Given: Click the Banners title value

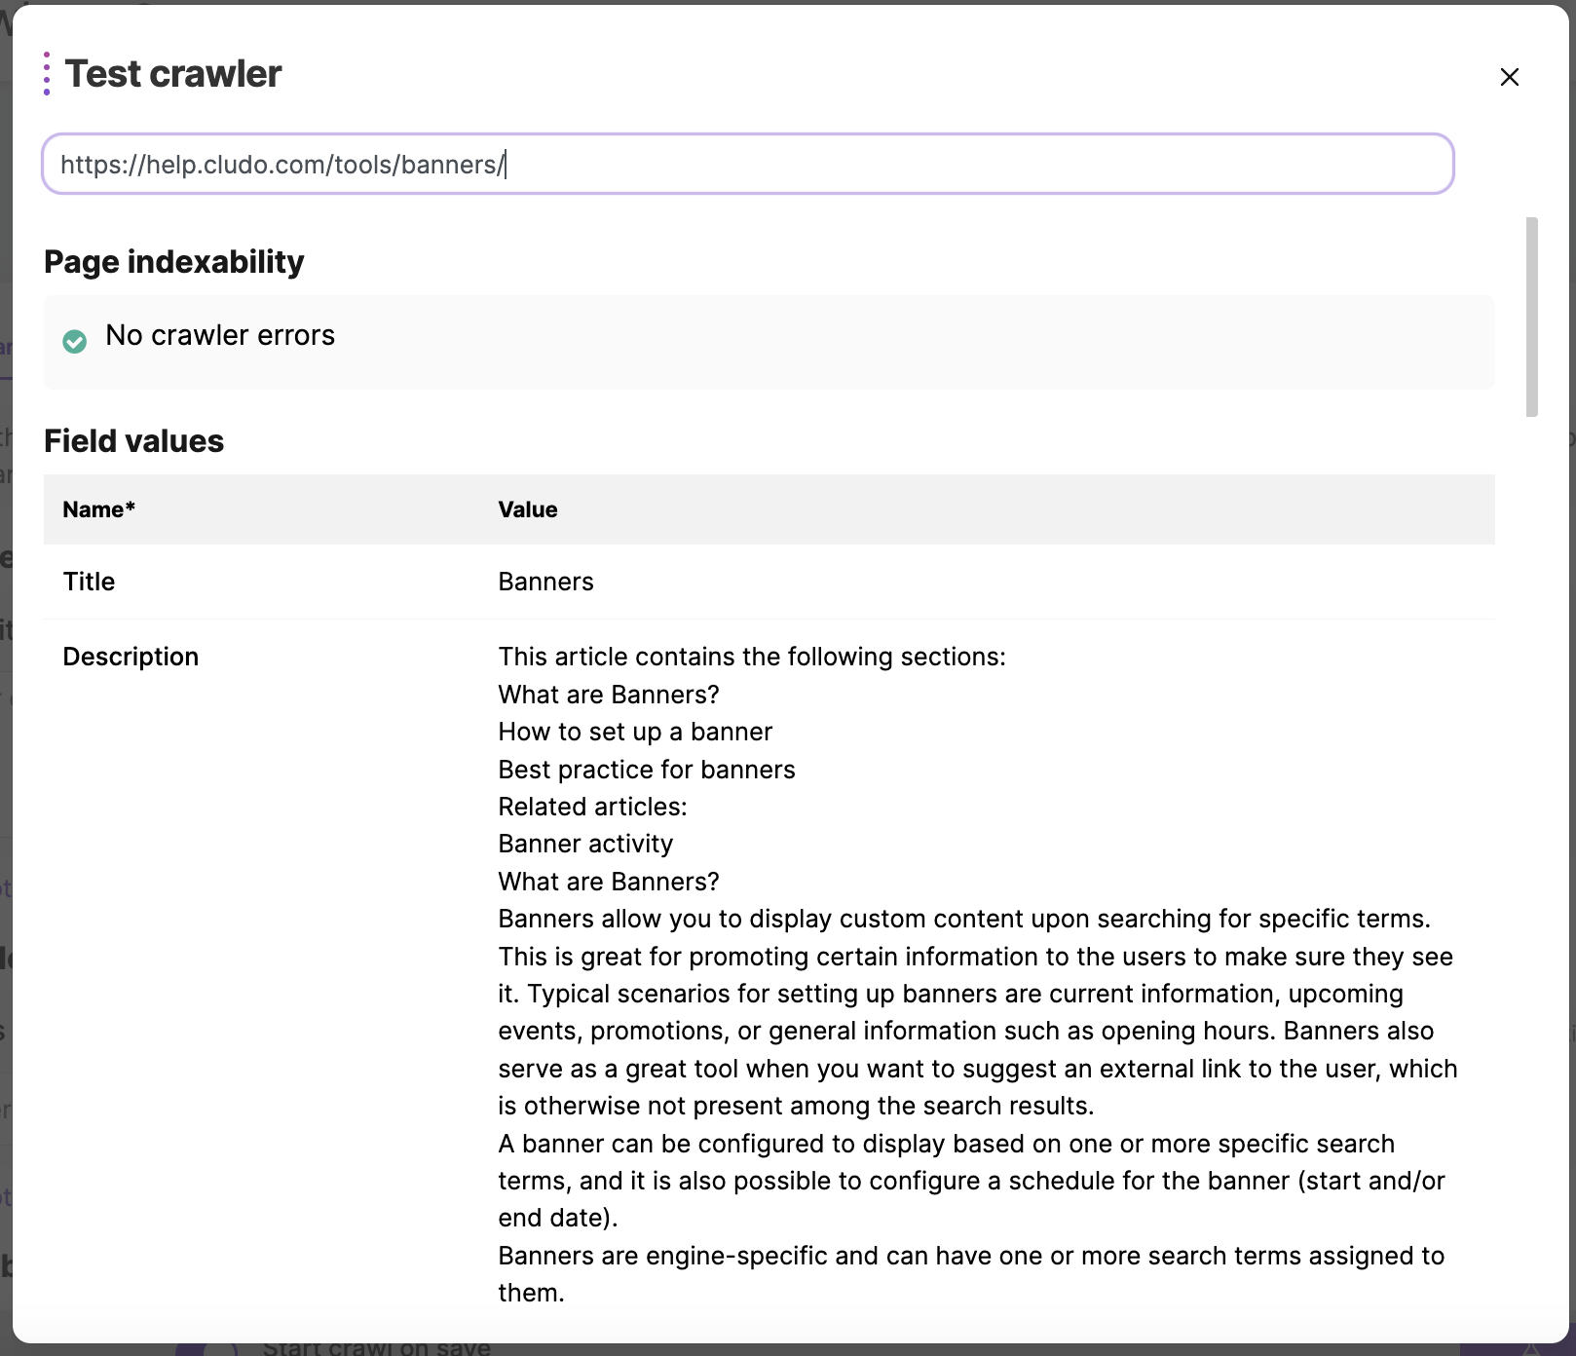Looking at the screenshot, I should click(x=546, y=582).
